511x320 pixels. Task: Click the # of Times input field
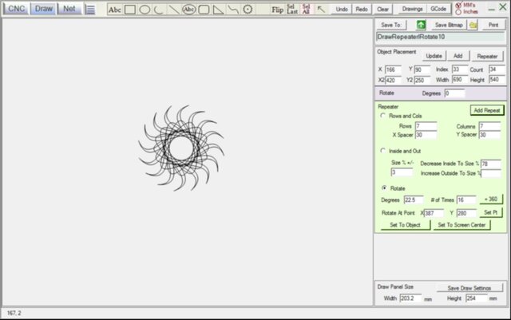click(466, 200)
